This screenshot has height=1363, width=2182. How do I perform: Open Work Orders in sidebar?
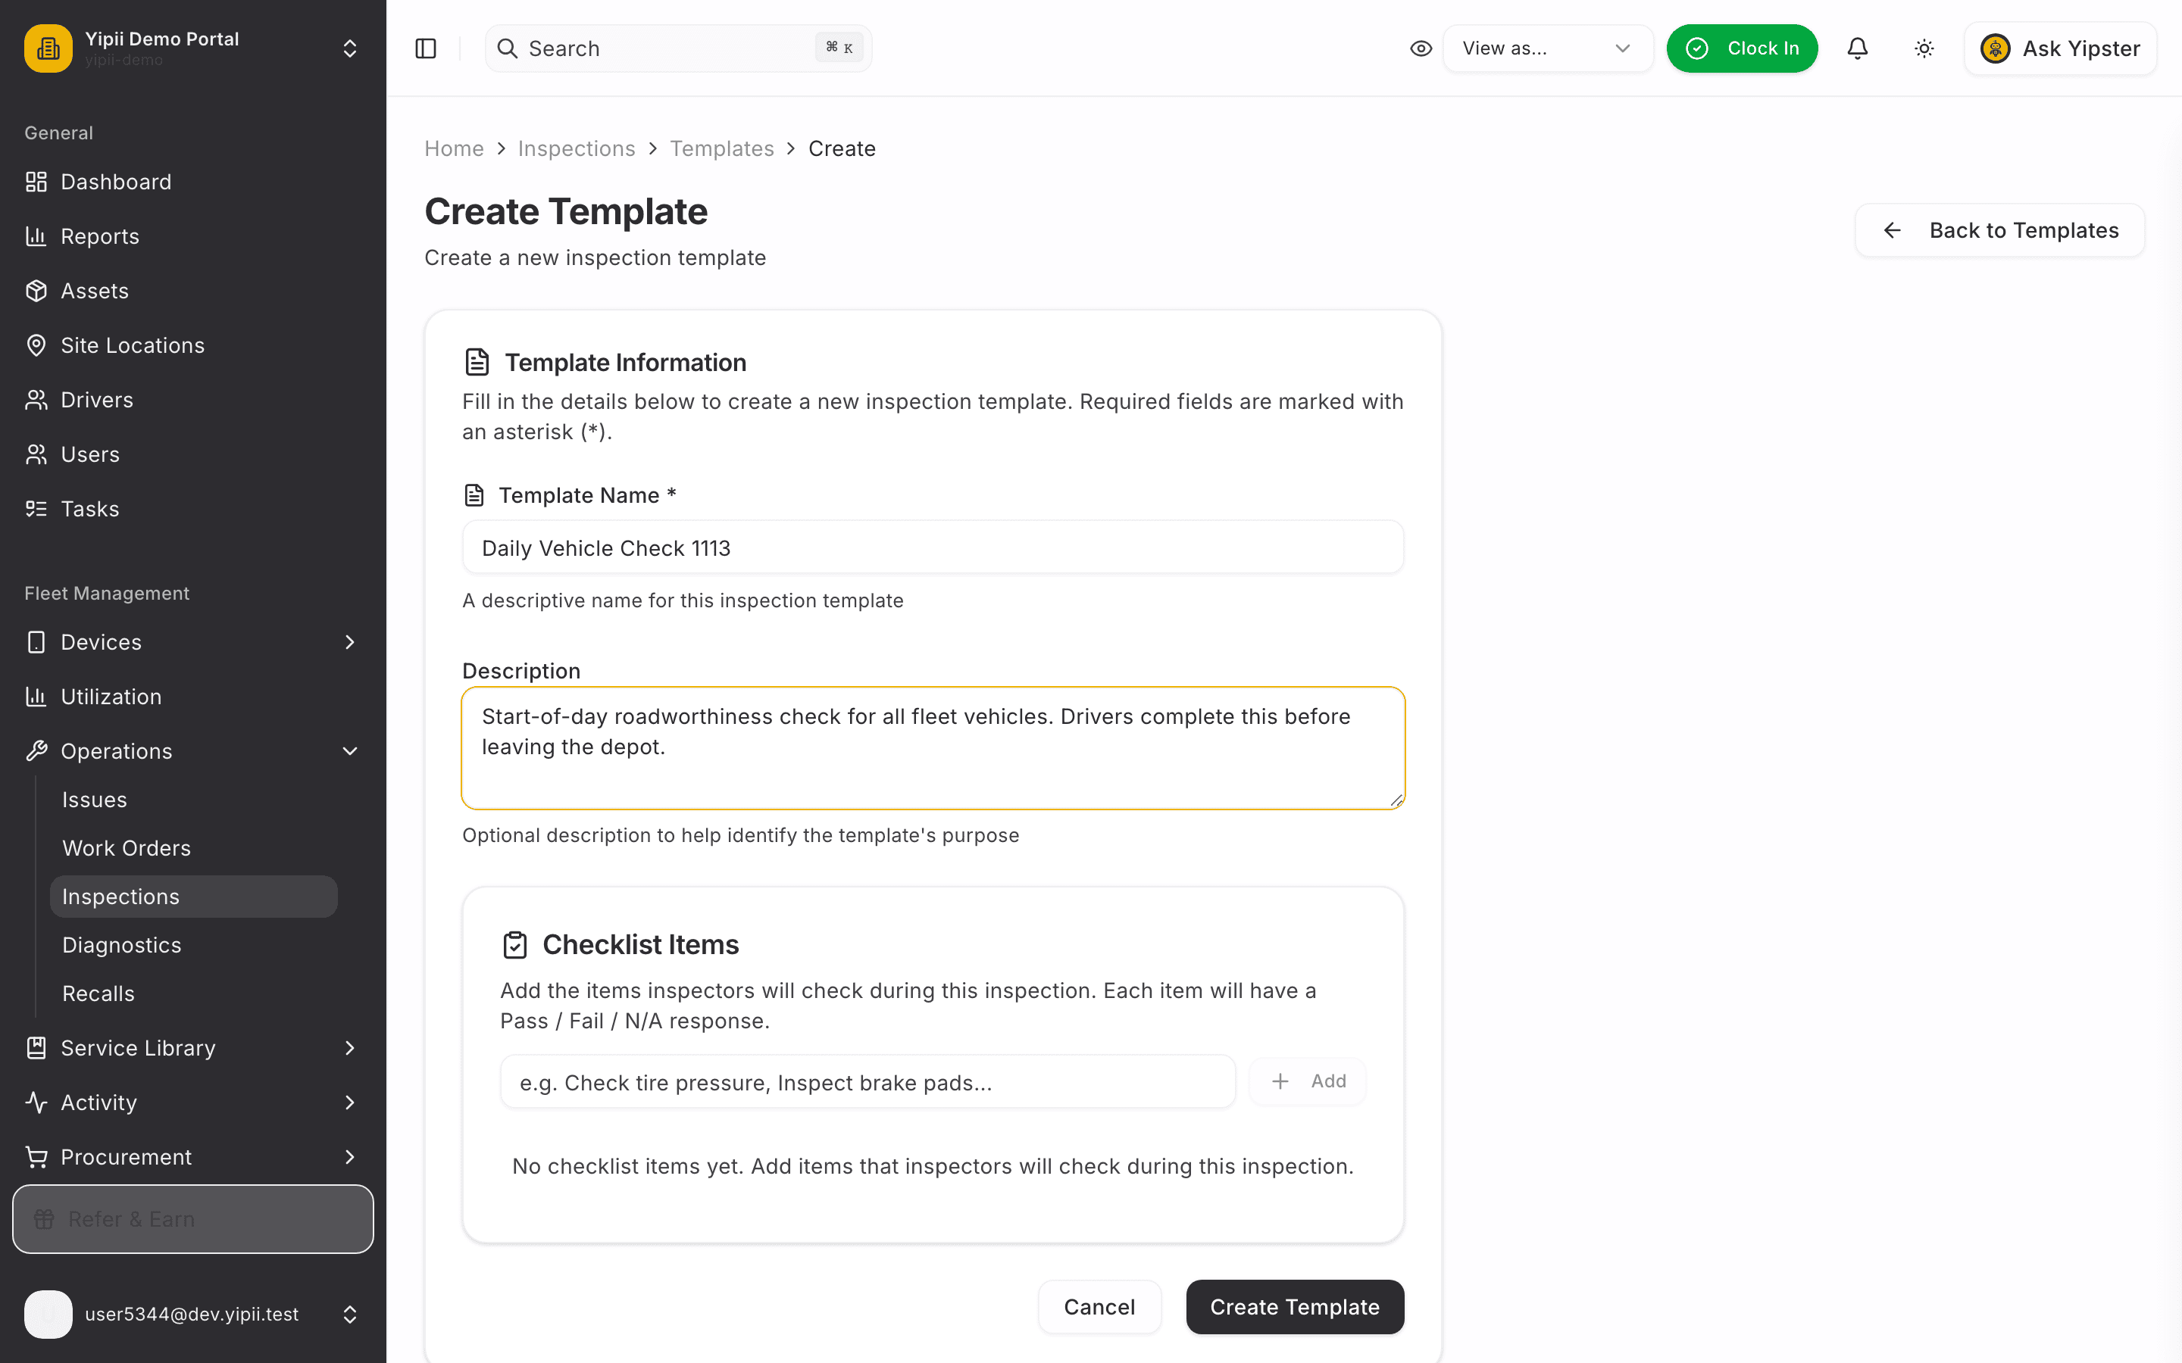point(194,848)
